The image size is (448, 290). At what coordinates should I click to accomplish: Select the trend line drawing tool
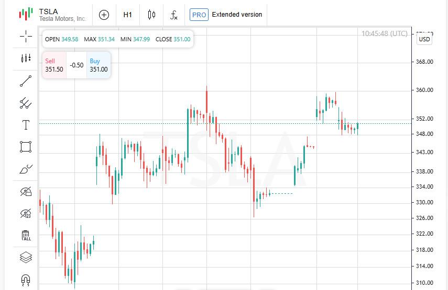click(x=26, y=81)
